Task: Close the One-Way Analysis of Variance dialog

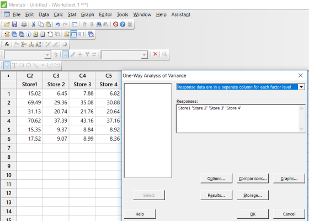Action: 301,75
